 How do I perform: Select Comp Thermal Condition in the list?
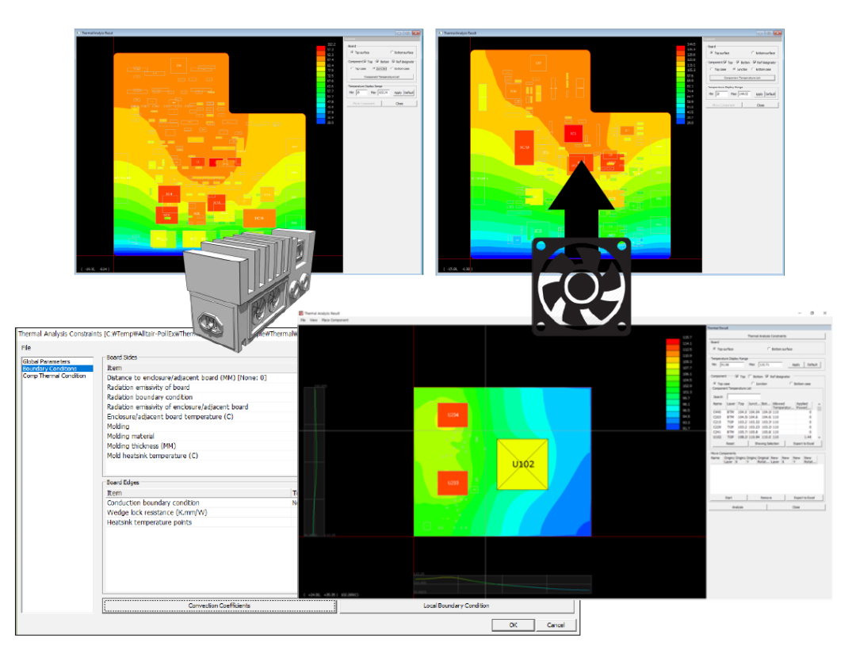point(54,376)
